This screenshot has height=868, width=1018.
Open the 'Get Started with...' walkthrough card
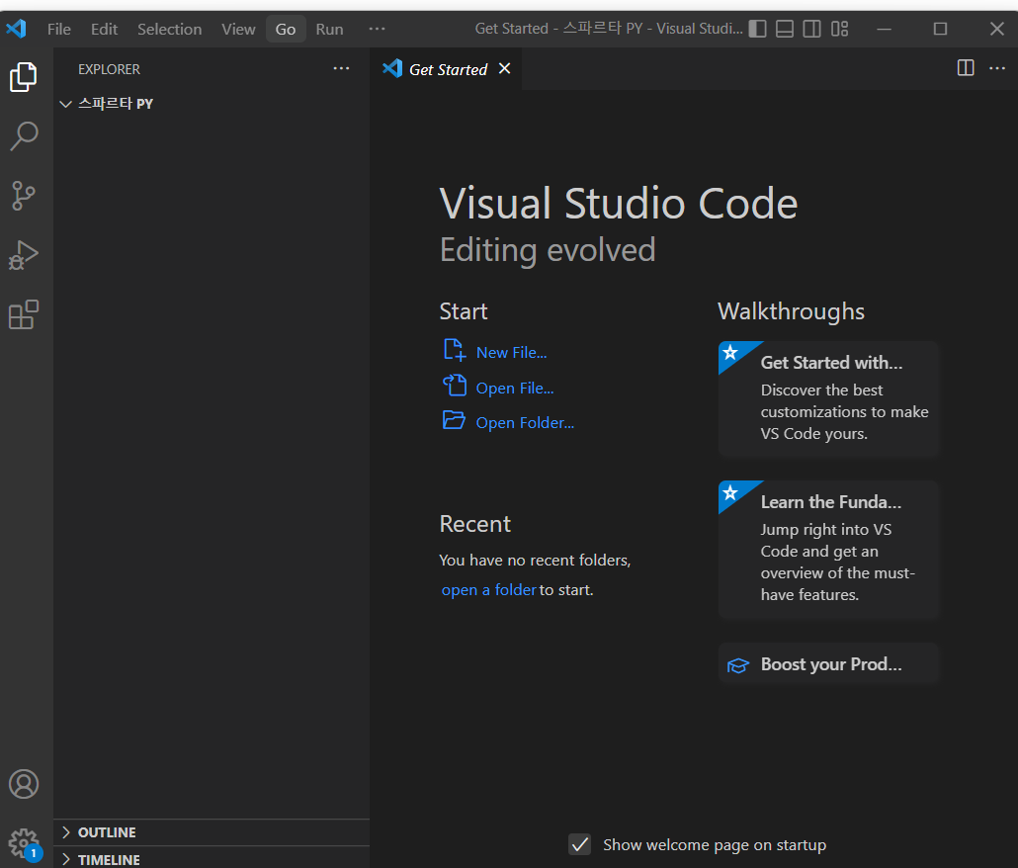(x=829, y=398)
